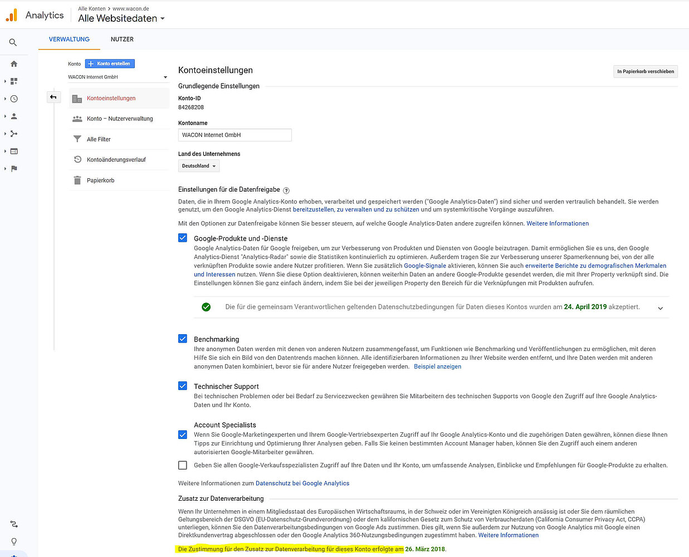Click the search magnifier icon in sidebar
The width and height of the screenshot is (689, 557).
coord(13,42)
